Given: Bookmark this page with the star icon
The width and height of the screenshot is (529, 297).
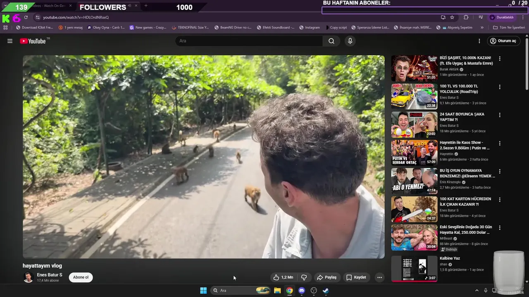Looking at the screenshot, I should point(452,17).
